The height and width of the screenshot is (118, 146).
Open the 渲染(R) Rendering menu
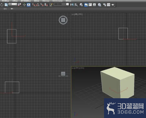coord(37,1)
